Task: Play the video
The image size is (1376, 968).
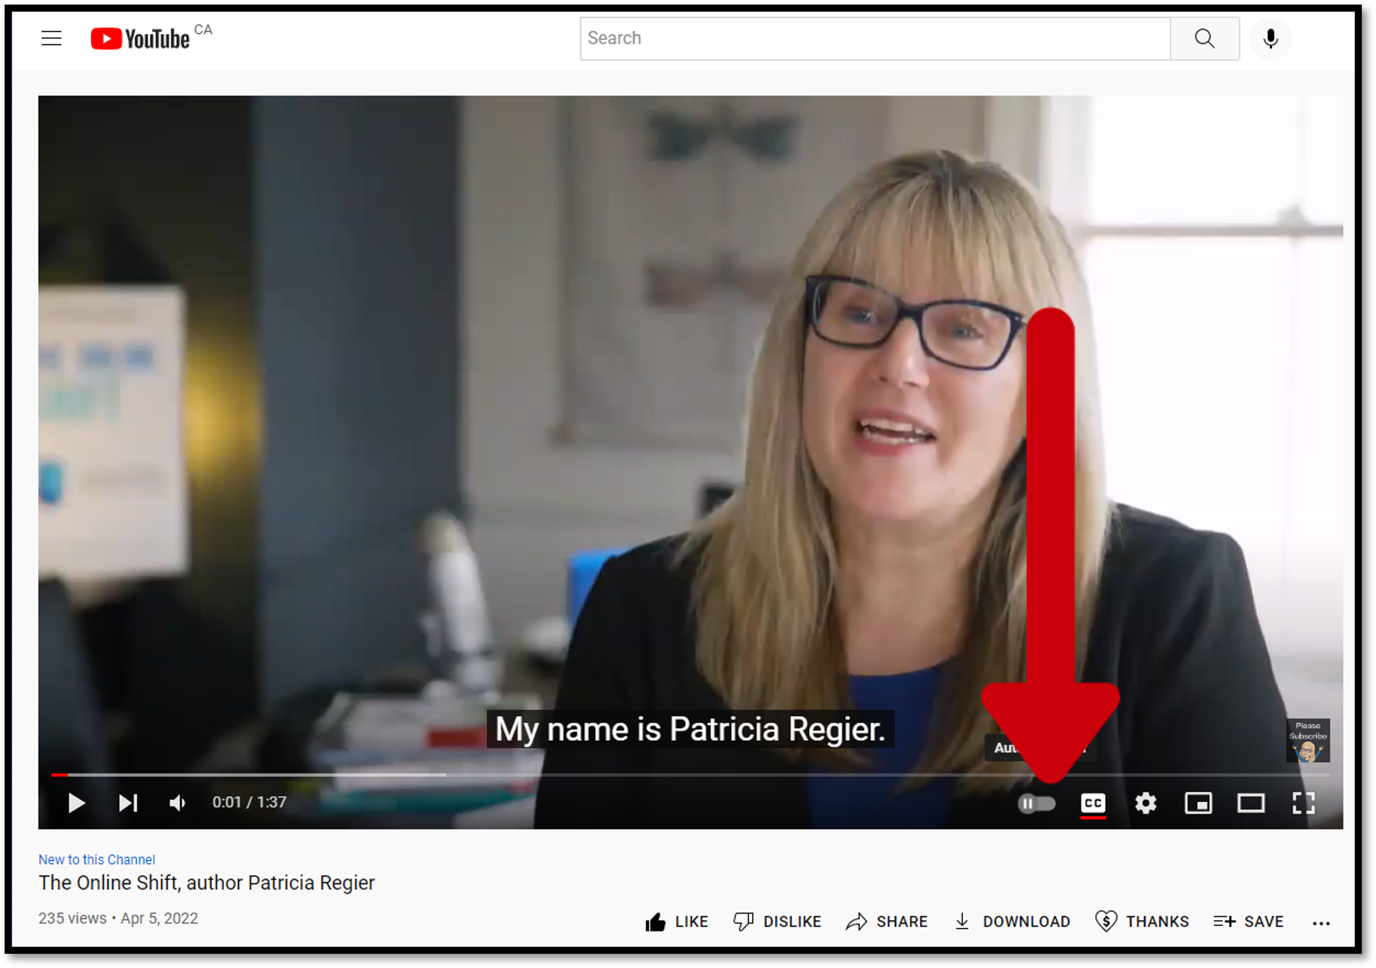Action: [76, 803]
